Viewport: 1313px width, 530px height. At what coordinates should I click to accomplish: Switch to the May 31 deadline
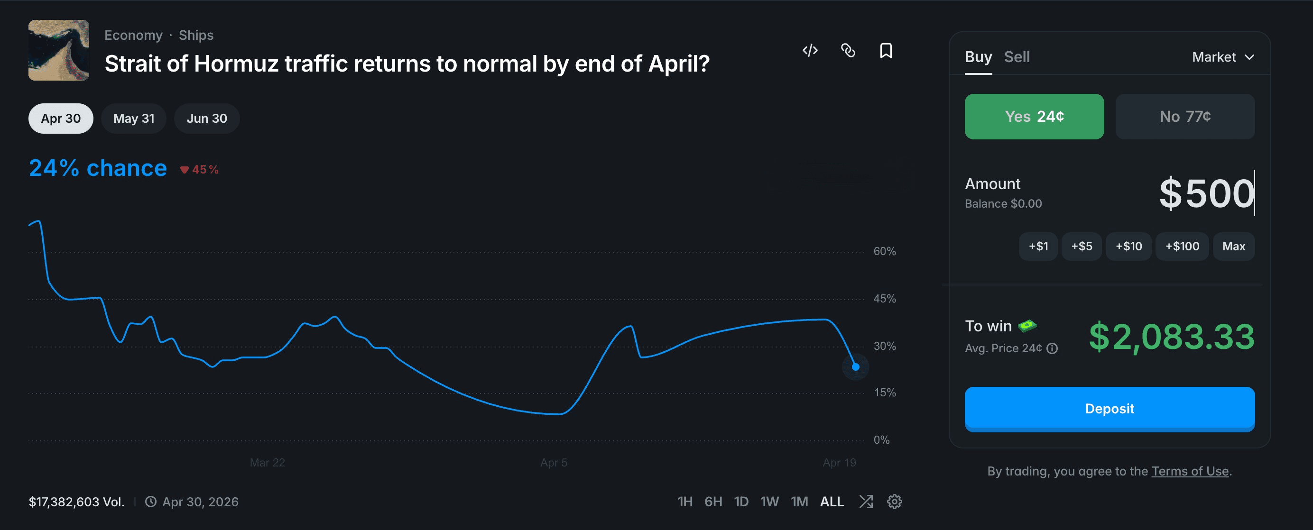coord(134,118)
